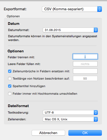Image resolution: width=107 pixels, height=140 pixels.
Task: Open the Zeilenenden Mac OS X, Unix dropdown
Action: click(x=70, y=119)
